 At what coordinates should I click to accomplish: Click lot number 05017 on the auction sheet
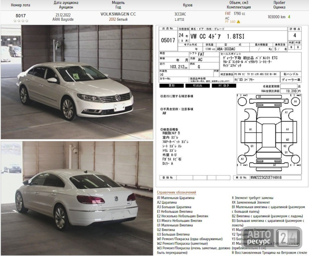click(x=168, y=40)
